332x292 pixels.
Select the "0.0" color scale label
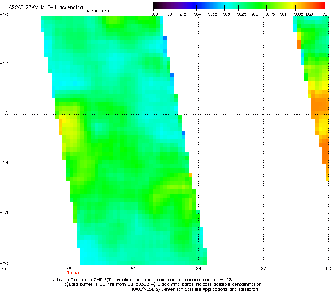[x=310, y=14]
